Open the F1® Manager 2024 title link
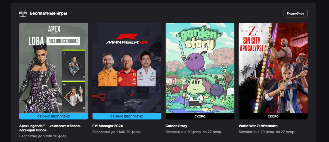329x142 pixels. click(x=107, y=126)
